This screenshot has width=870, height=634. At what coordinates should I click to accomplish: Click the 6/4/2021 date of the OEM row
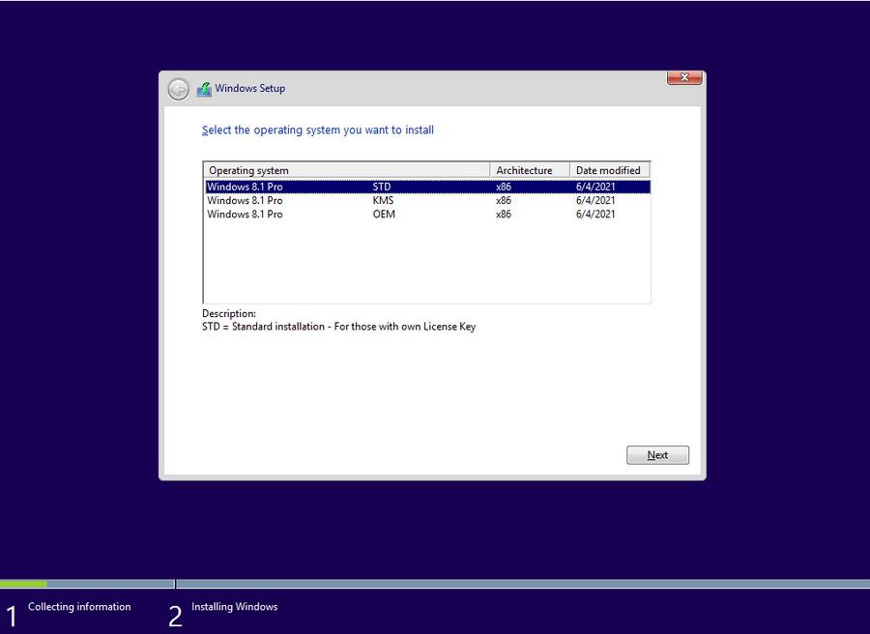tap(595, 214)
